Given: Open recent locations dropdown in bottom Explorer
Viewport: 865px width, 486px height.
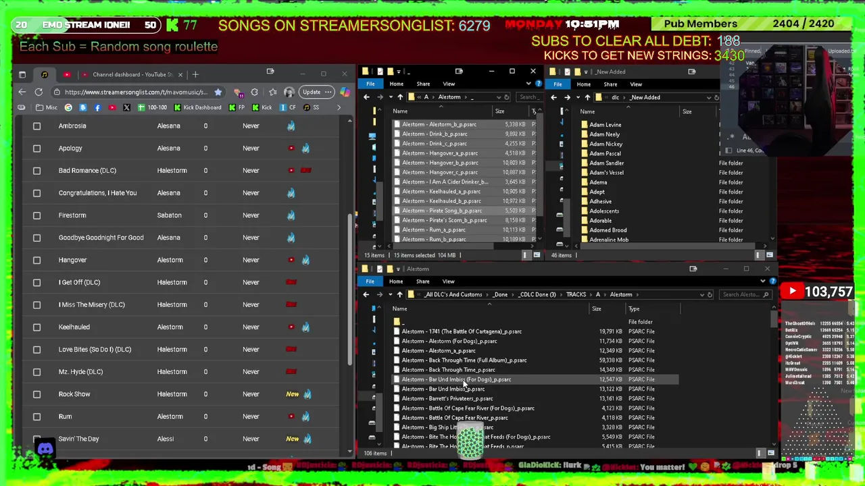Looking at the screenshot, I should point(390,294).
